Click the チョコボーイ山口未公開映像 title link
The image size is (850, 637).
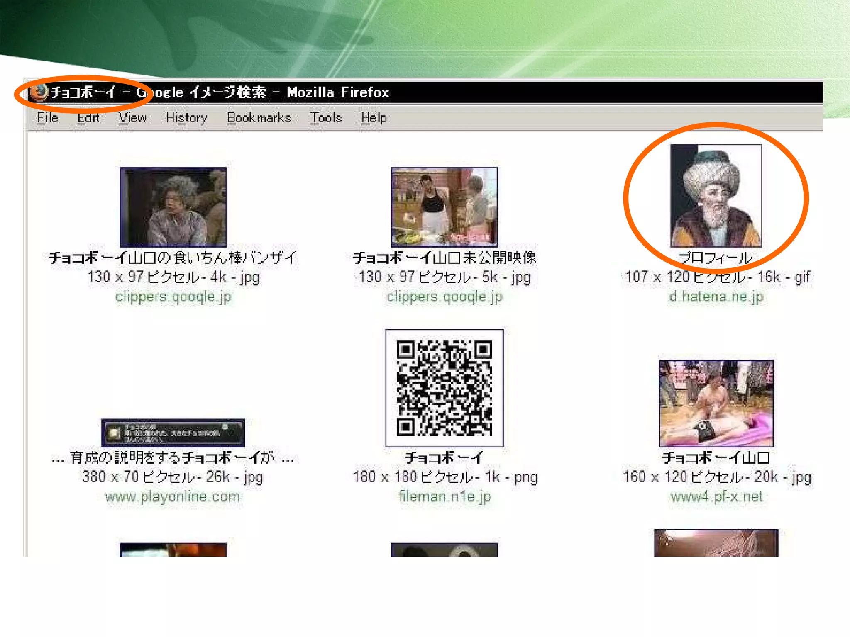pos(445,258)
